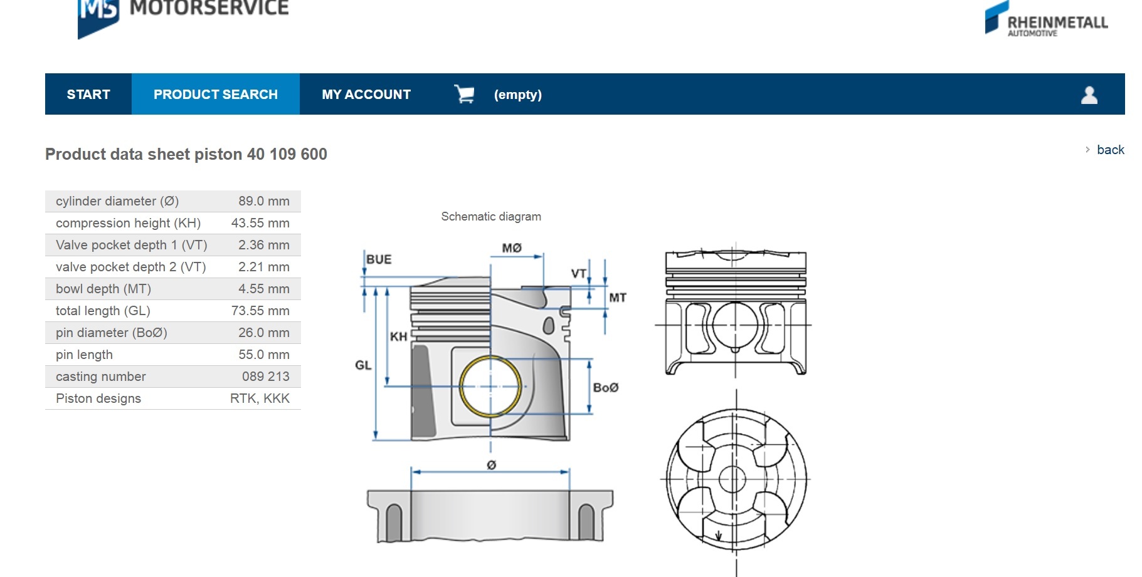Click the cylinder liner diagram below the piston
Viewport: 1142px width, 577px height.
490,515
